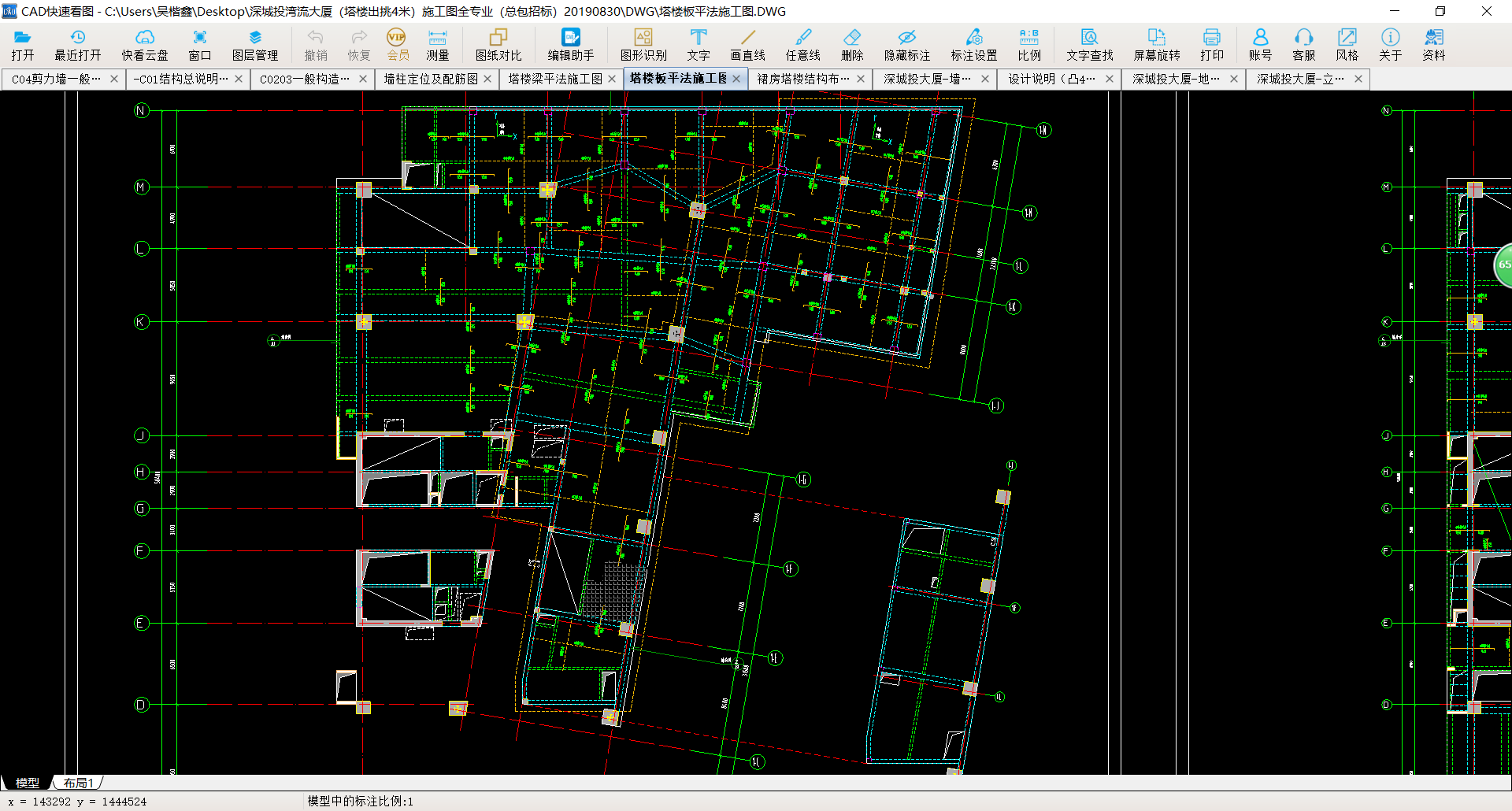Viewport: 1512px width, 811px height.
Task: Select the 文字 text tool
Action: coord(699,45)
